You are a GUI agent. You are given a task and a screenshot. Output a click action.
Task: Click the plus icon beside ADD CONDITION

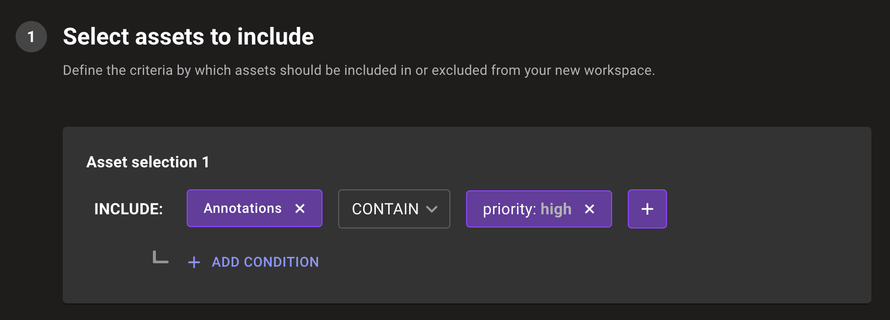coord(194,262)
